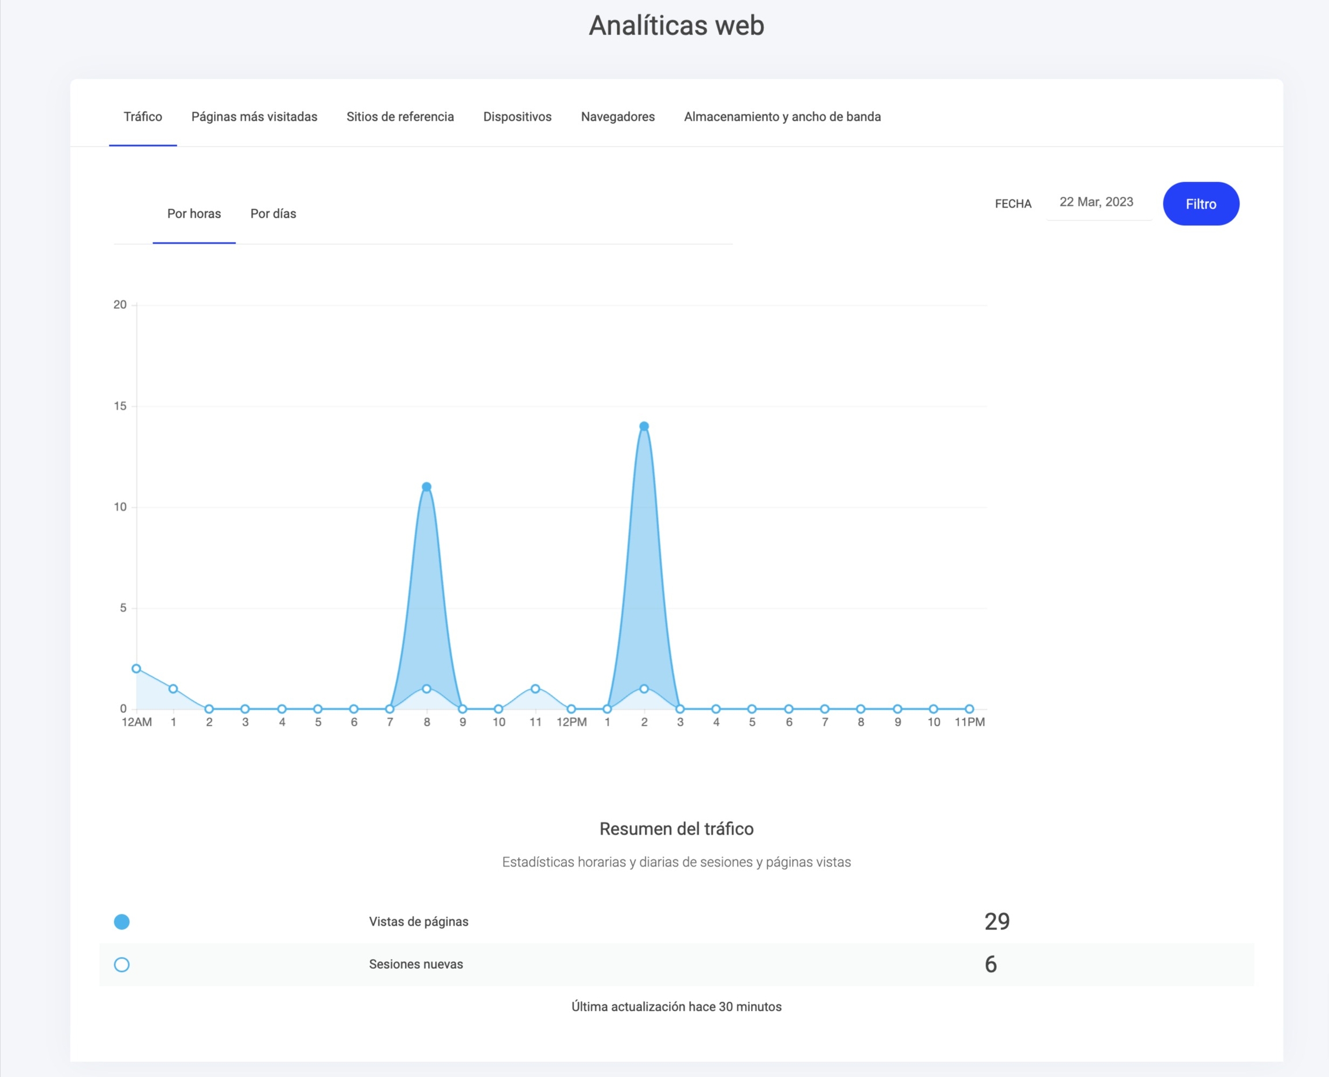Open the date field 22 Mar, 2023
This screenshot has height=1077, width=1329.
1097,202
